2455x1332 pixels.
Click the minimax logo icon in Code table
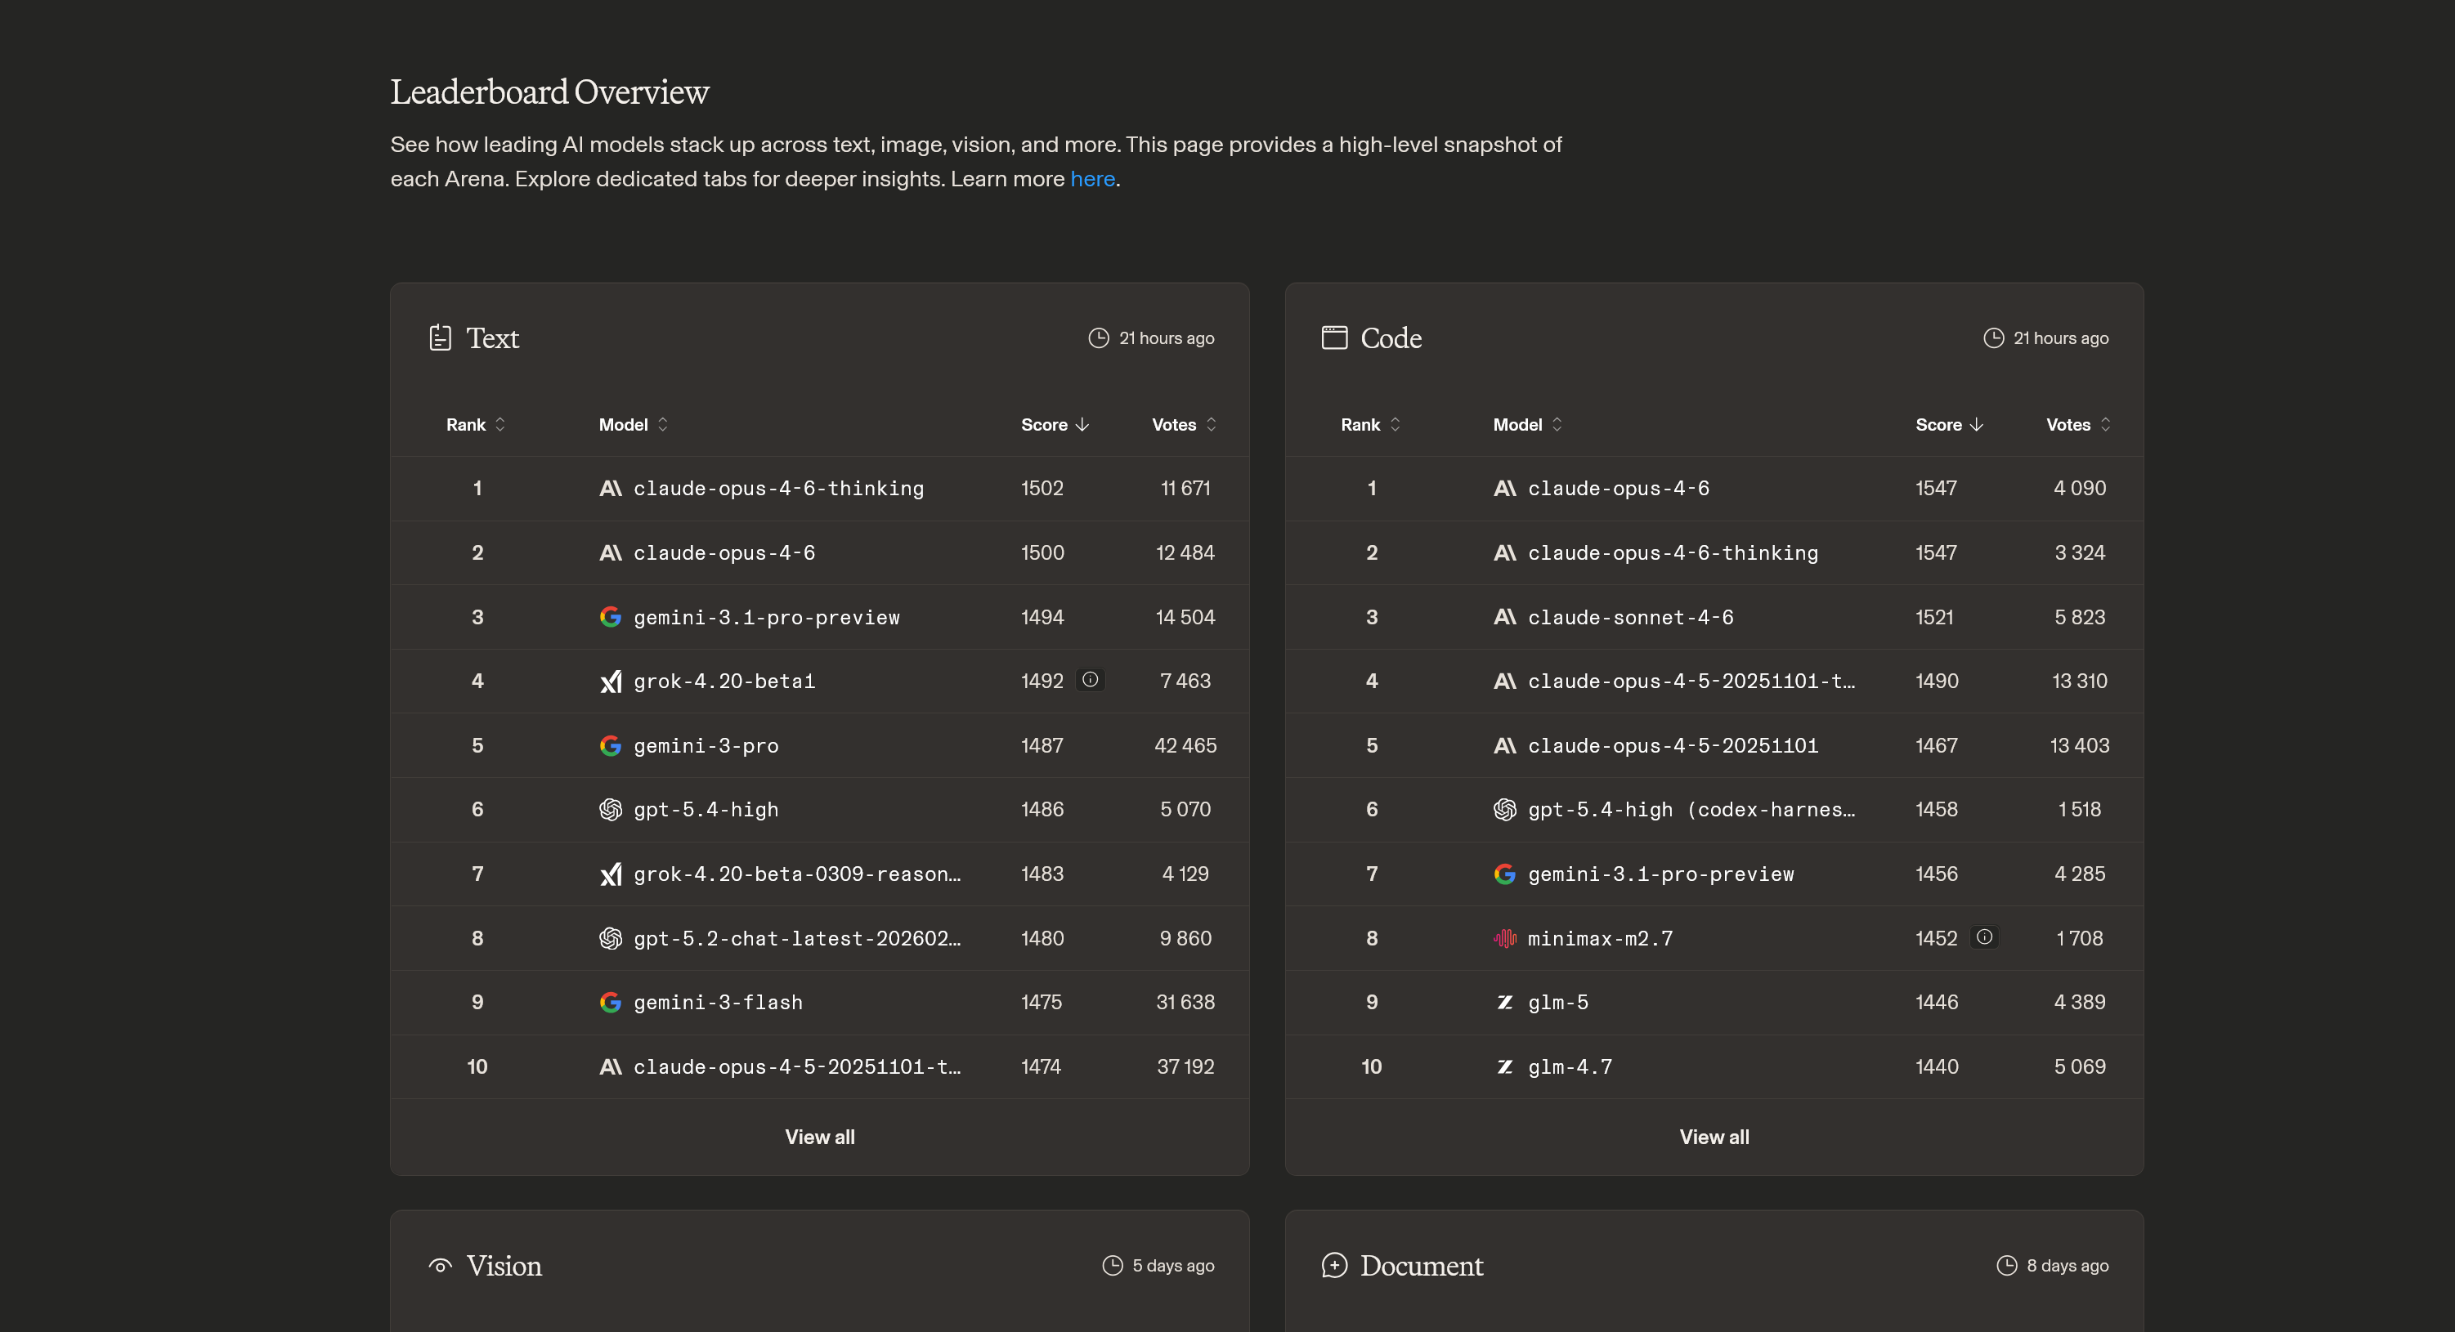tap(1505, 938)
